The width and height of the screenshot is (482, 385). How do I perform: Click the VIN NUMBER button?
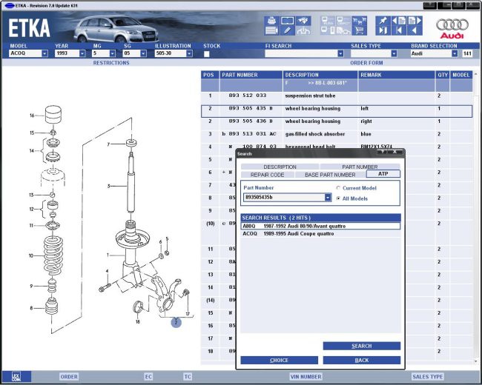click(306, 377)
